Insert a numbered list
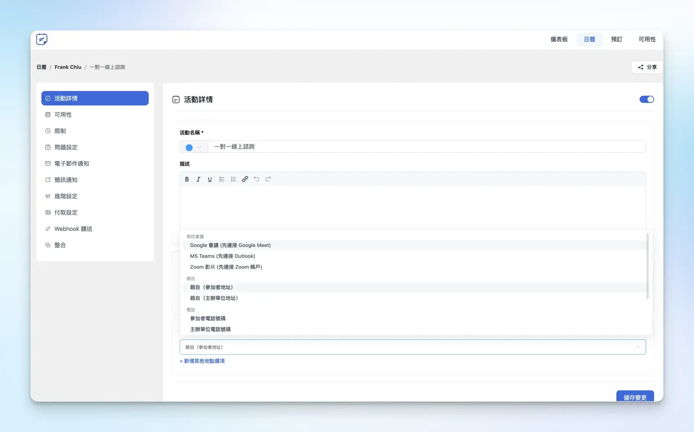Screen dimensions: 694x432 tap(233, 179)
